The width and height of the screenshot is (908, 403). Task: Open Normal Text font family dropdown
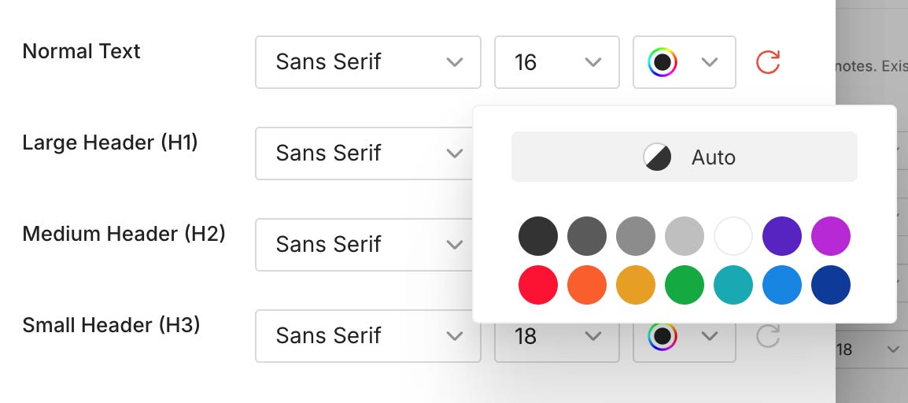[x=367, y=62]
